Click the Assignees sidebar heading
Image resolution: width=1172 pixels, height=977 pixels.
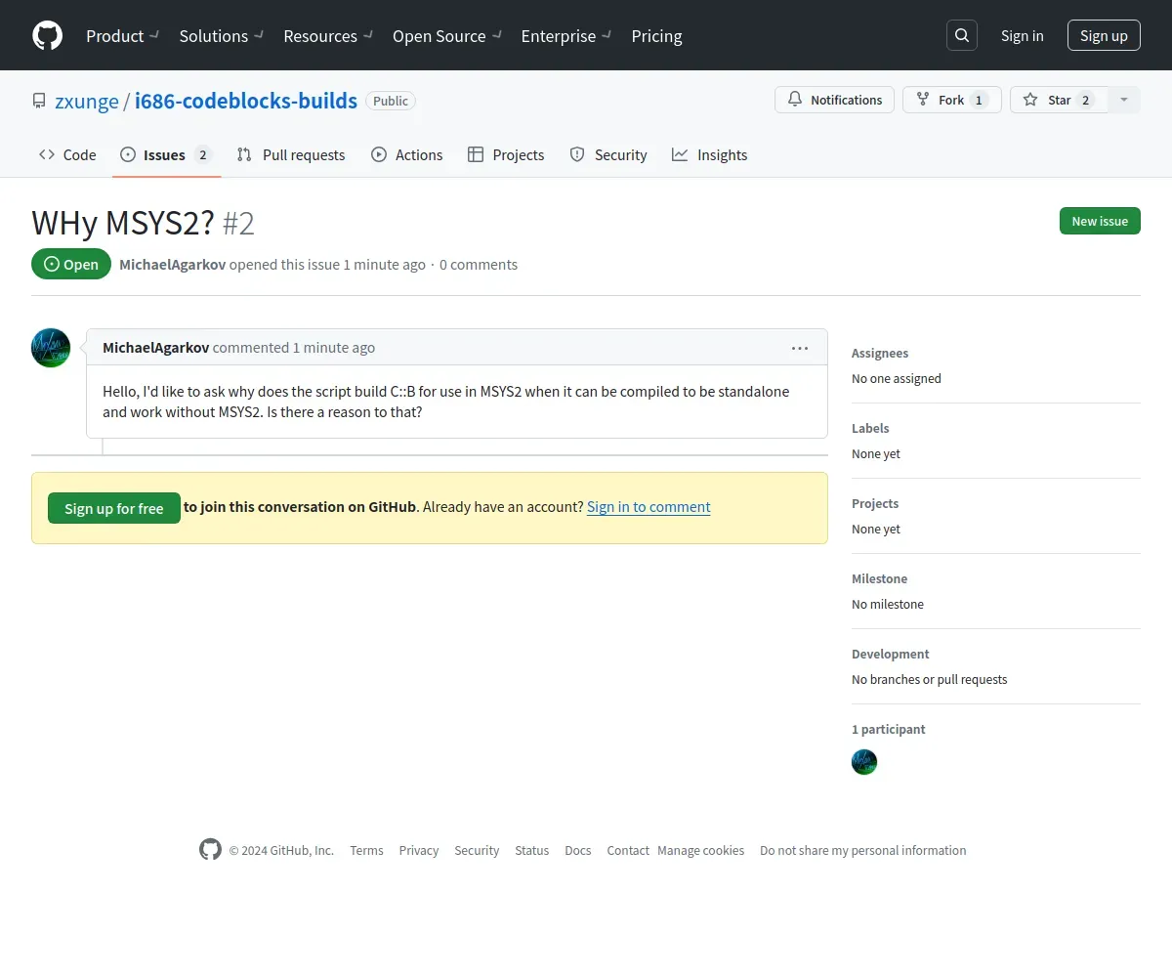[x=880, y=353]
